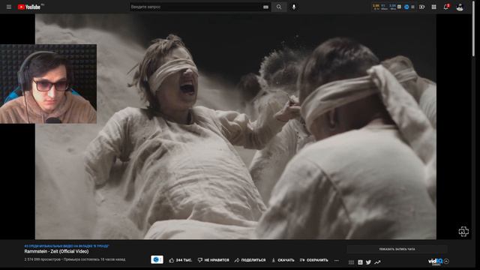This screenshot has width=480, height=270.
Task: Click the view count and premiere date text
Action: [x=75, y=259]
